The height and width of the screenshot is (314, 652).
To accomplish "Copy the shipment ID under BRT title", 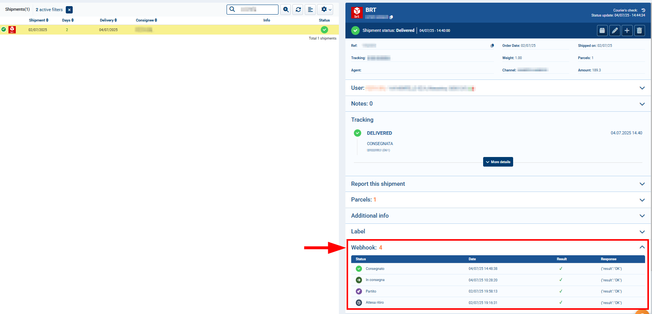I will pos(391,17).
